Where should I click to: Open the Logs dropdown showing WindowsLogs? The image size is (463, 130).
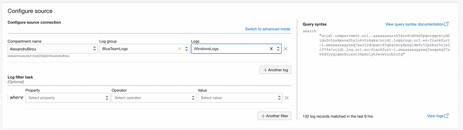[x=236, y=49]
